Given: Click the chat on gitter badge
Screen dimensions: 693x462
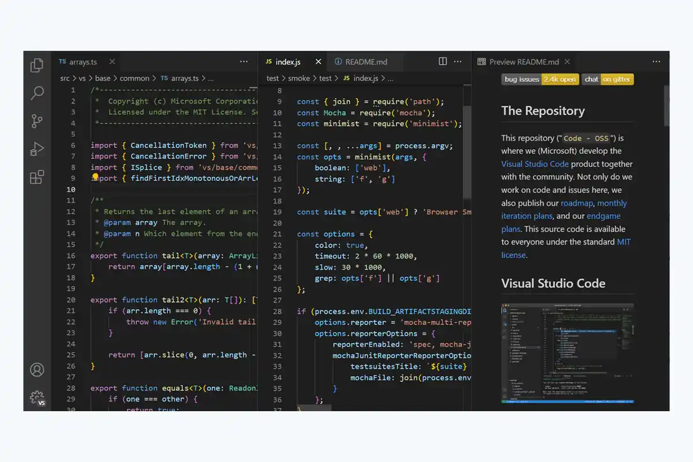Looking at the screenshot, I should [608, 79].
